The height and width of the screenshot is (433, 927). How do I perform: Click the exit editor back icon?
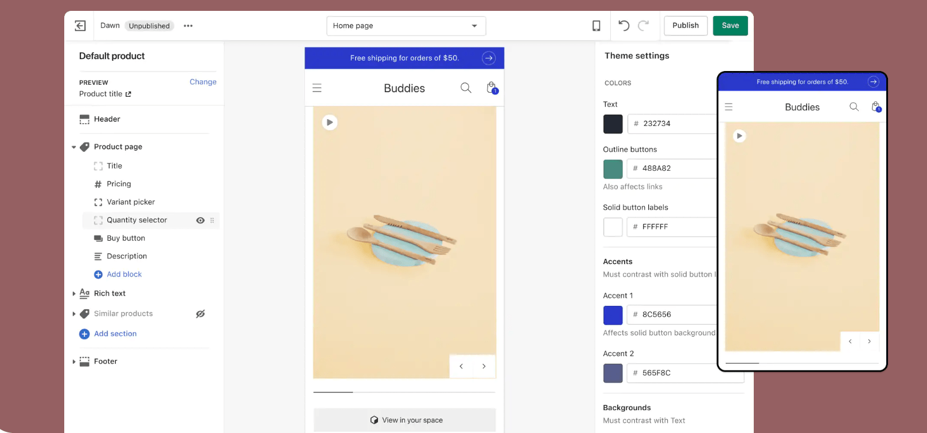pyautogui.click(x=80, y=26)
